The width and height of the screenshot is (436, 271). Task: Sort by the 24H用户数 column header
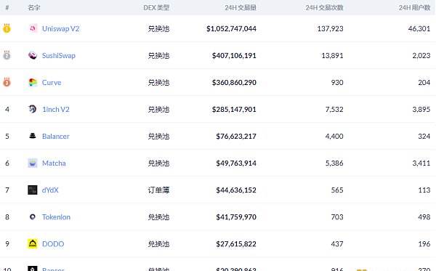(x=415, y=7)
